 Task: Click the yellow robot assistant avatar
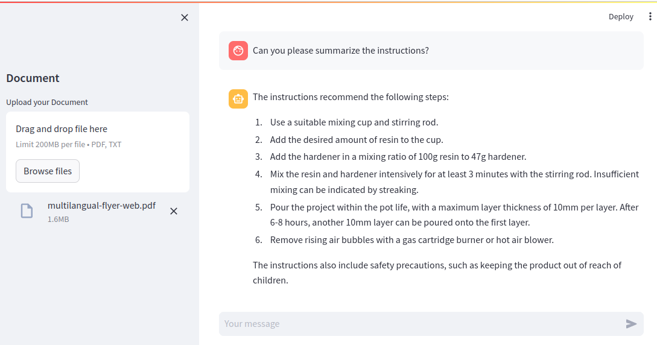point(238,99)
